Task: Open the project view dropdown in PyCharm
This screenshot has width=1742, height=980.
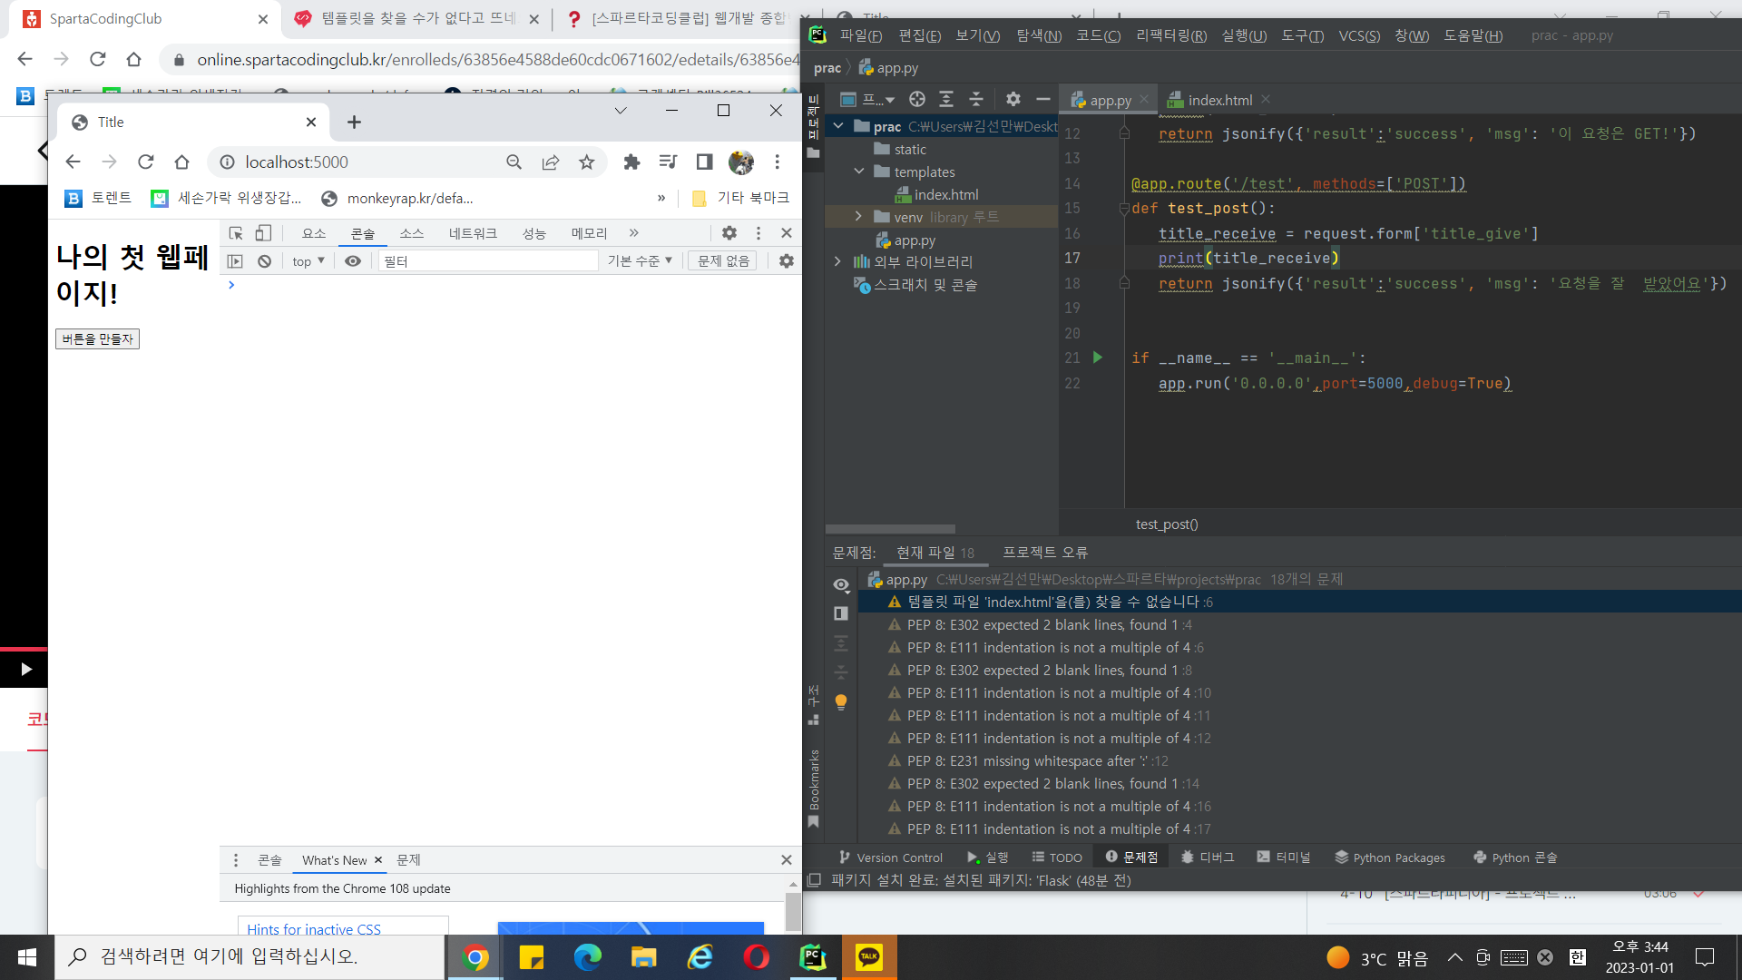Action: (x=868, y=100)
